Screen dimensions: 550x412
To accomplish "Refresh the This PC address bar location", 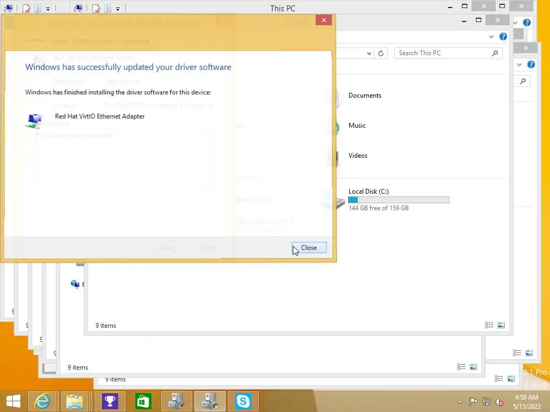I will pyautogui.click(x=381, y=53).
